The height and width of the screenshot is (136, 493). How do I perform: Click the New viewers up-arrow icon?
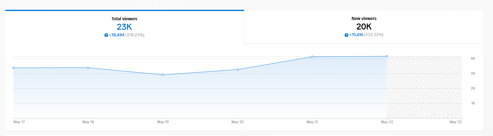(x=346, y=35)
